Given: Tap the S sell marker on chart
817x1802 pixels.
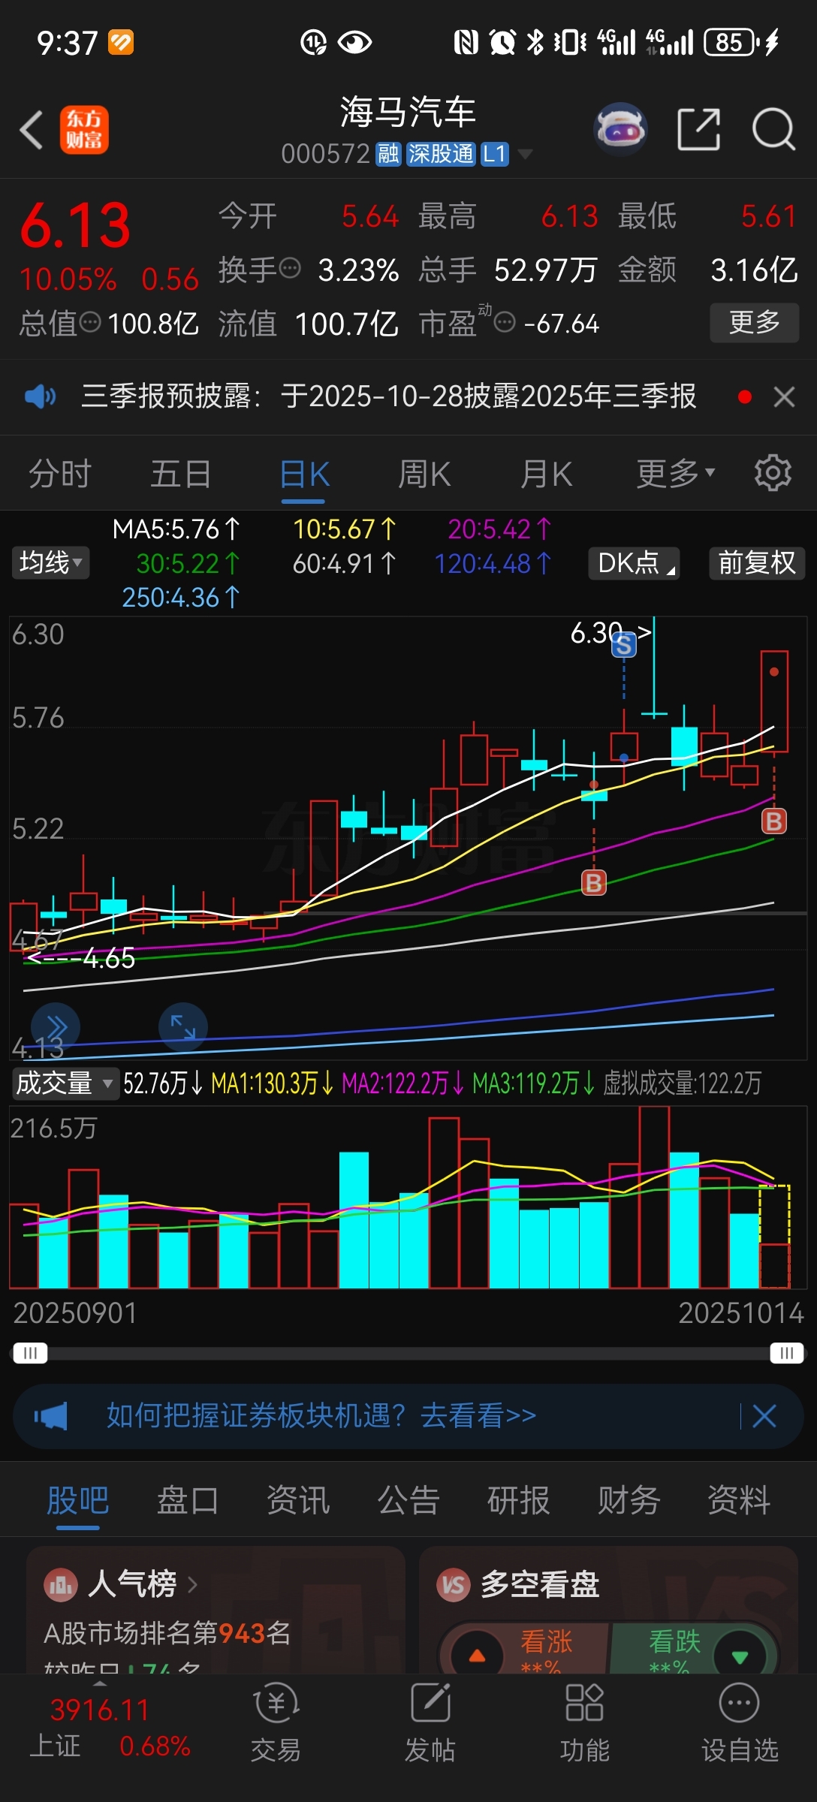Looking at the screenshot, I should coord(623,644).
